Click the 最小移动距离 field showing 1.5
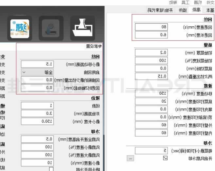Viewport: 215px width, 171px height. (x=37, y=64)
